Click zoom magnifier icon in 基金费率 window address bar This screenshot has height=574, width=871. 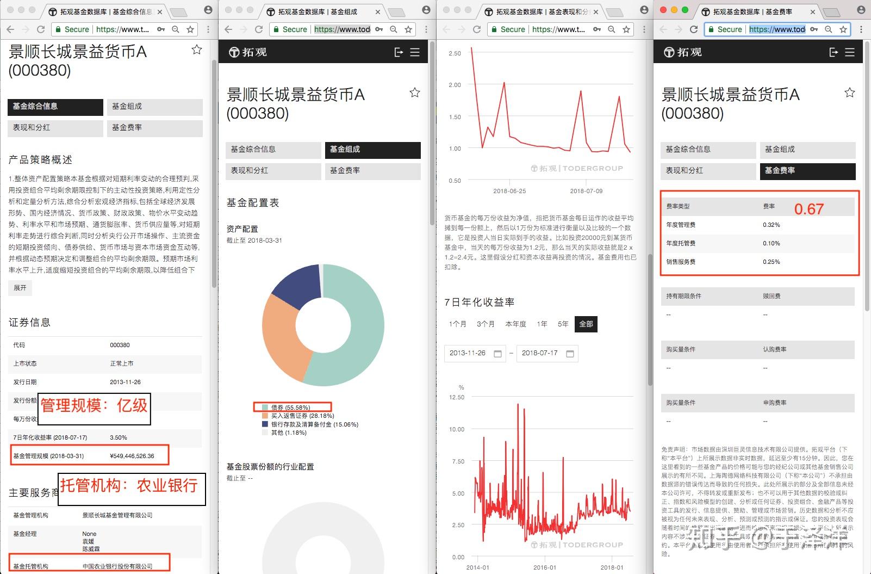coord(829,29)
